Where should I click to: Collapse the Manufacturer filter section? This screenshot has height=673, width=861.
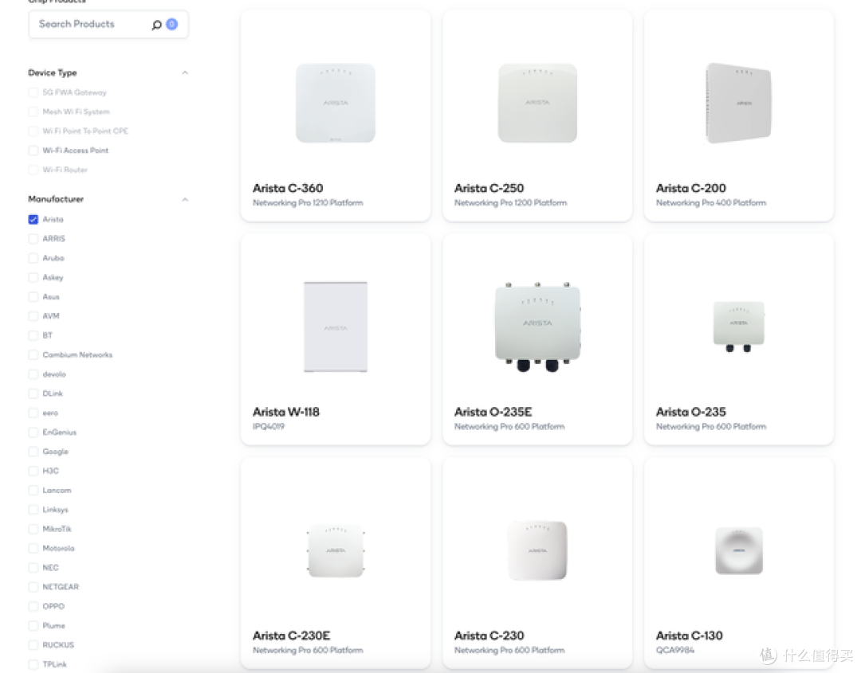tap(185, 199)
